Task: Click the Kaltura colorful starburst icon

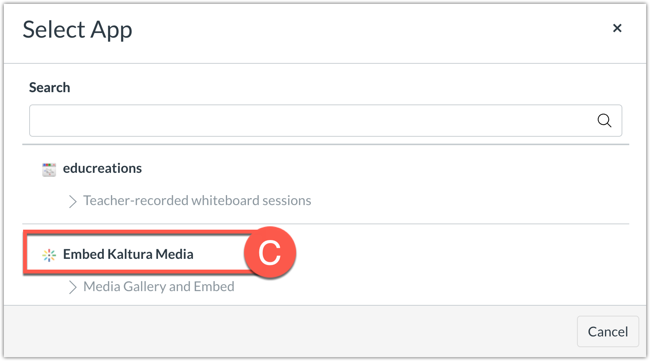Action: 49,255
